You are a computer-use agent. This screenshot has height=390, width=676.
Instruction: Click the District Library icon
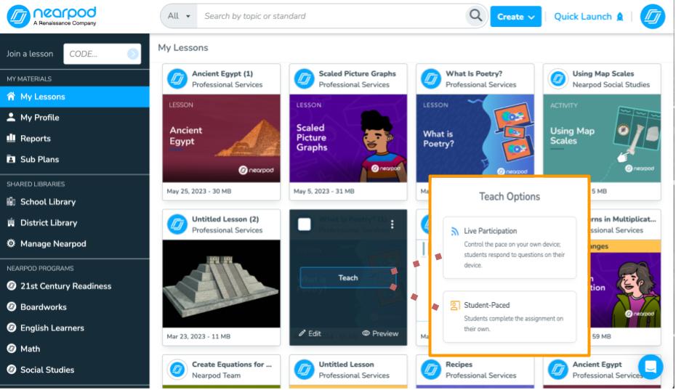coord(11,222)
